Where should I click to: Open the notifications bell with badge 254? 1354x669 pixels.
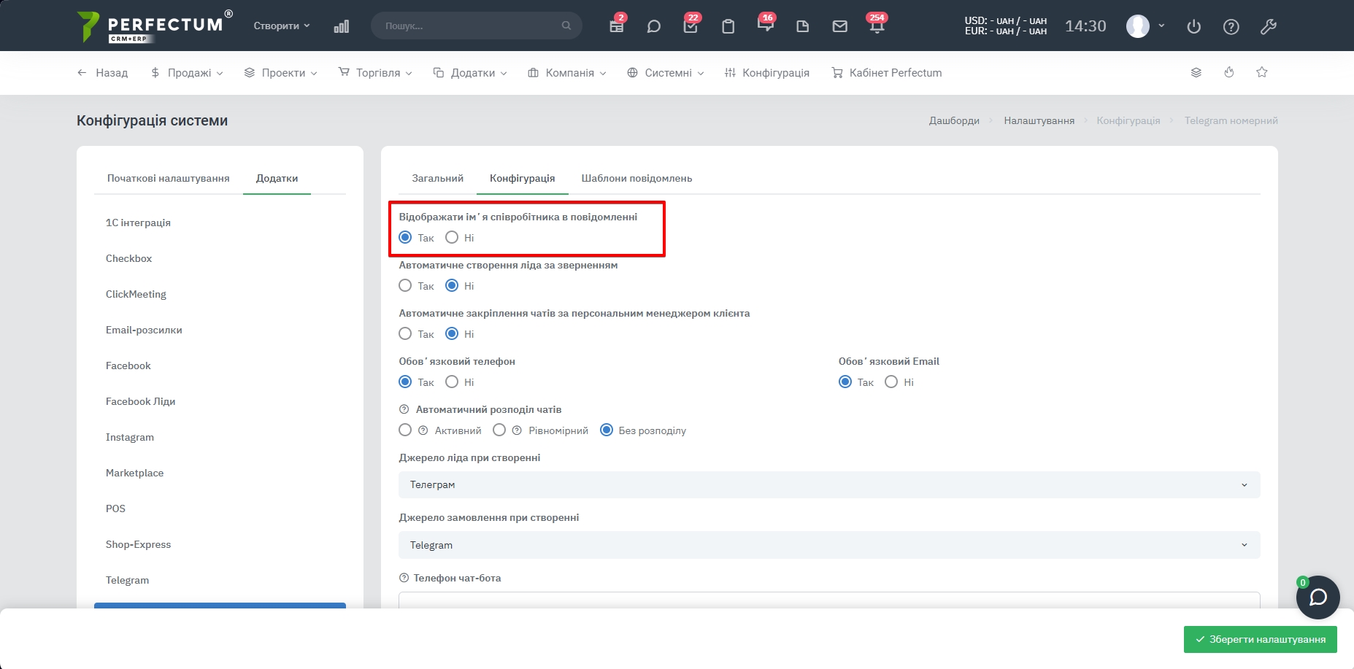tap(877, 26)
